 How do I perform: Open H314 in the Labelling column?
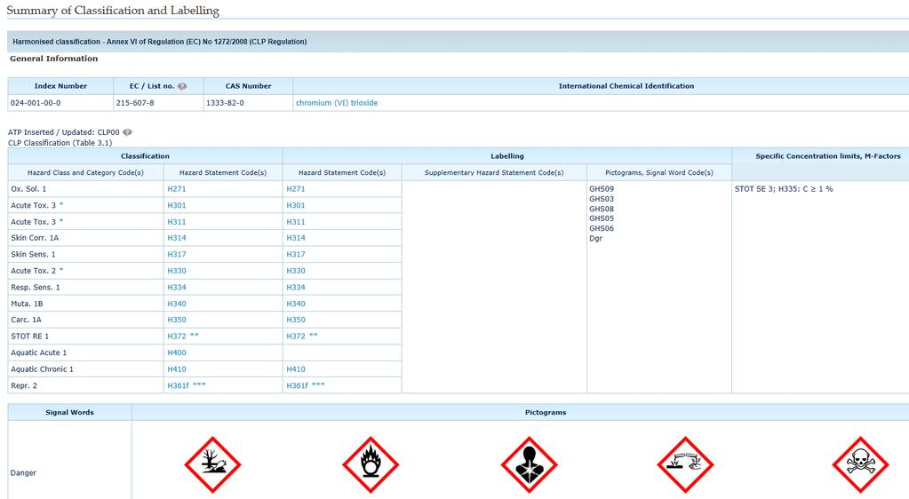tap(296, 238)
